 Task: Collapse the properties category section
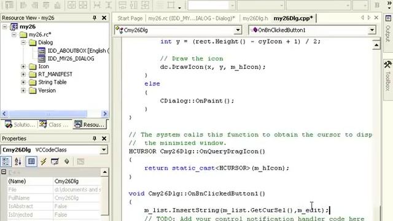coord(4,172)
